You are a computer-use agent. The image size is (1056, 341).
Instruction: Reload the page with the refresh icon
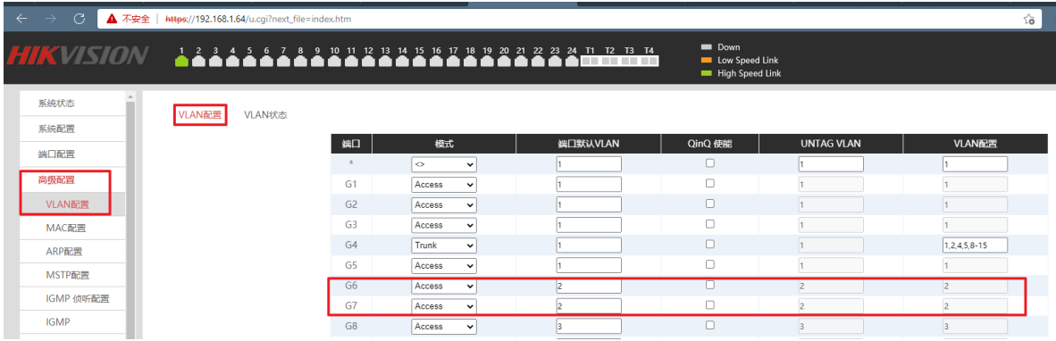[80, 19]
